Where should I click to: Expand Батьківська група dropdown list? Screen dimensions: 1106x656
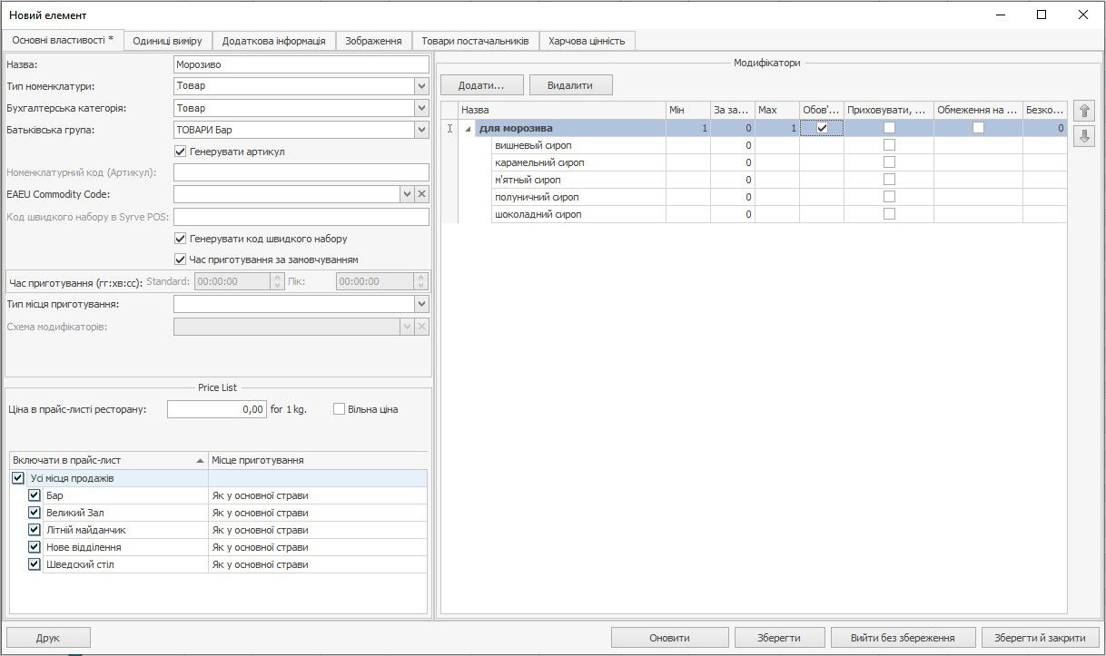click(x=421, y=131)
